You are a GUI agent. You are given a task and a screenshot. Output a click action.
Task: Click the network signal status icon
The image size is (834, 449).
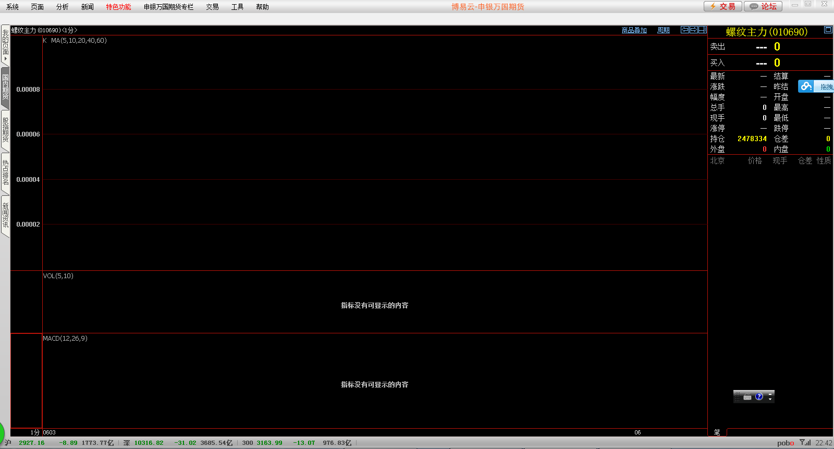805,443
